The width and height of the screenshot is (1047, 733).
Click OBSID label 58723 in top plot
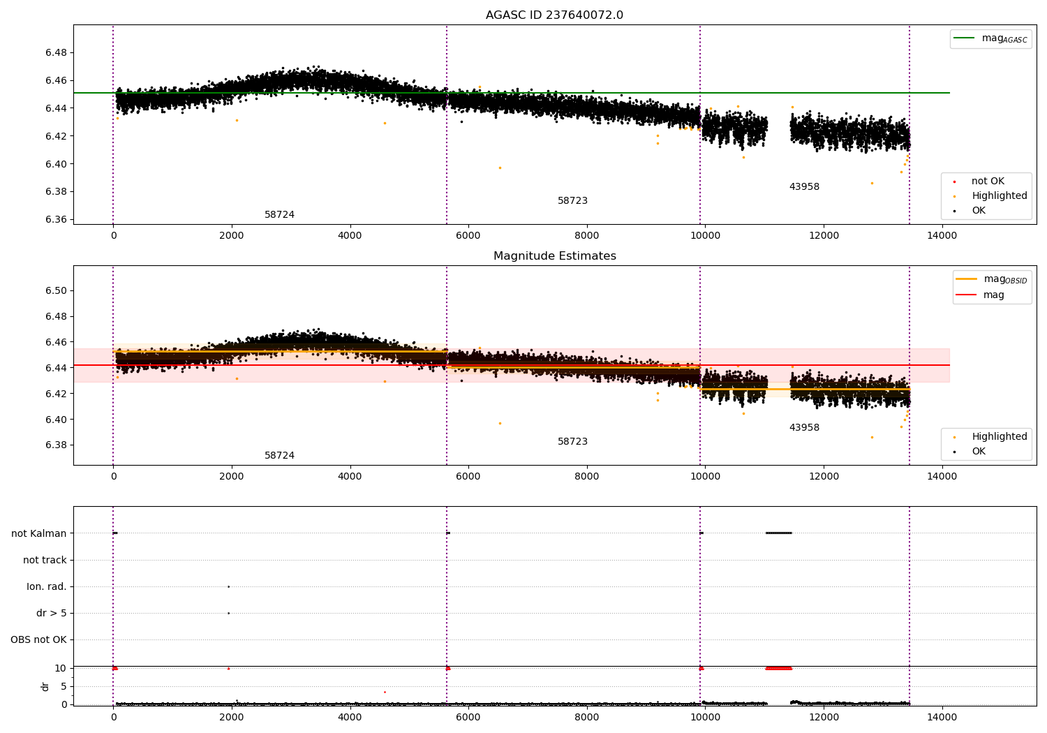[572, 201]
